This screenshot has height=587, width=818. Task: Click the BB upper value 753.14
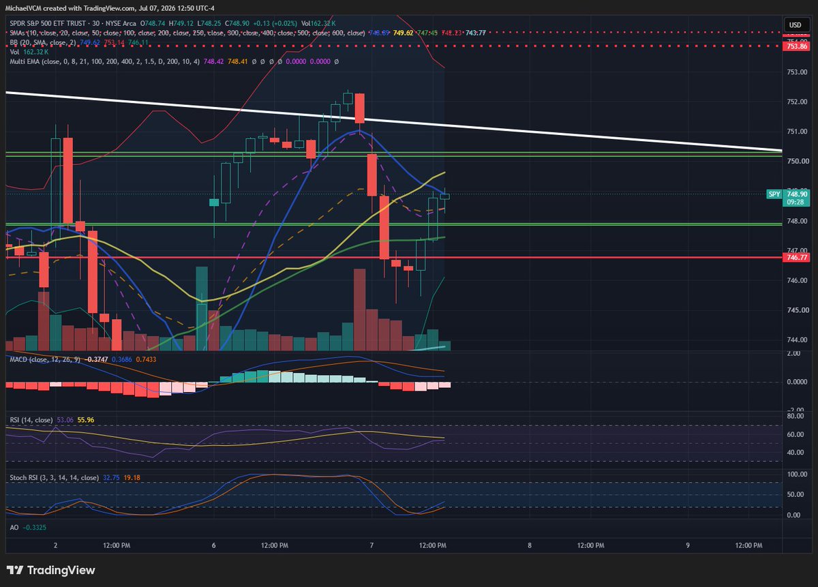coord(115,42)
